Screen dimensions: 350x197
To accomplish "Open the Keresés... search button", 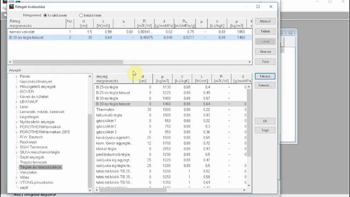I will tap(265, 85).
